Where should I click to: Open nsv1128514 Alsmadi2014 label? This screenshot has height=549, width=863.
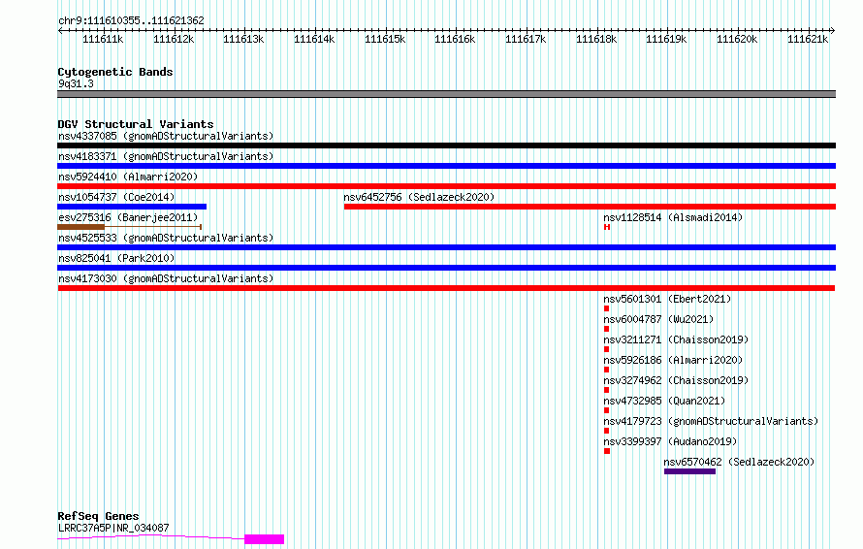(x=673, y=217)
